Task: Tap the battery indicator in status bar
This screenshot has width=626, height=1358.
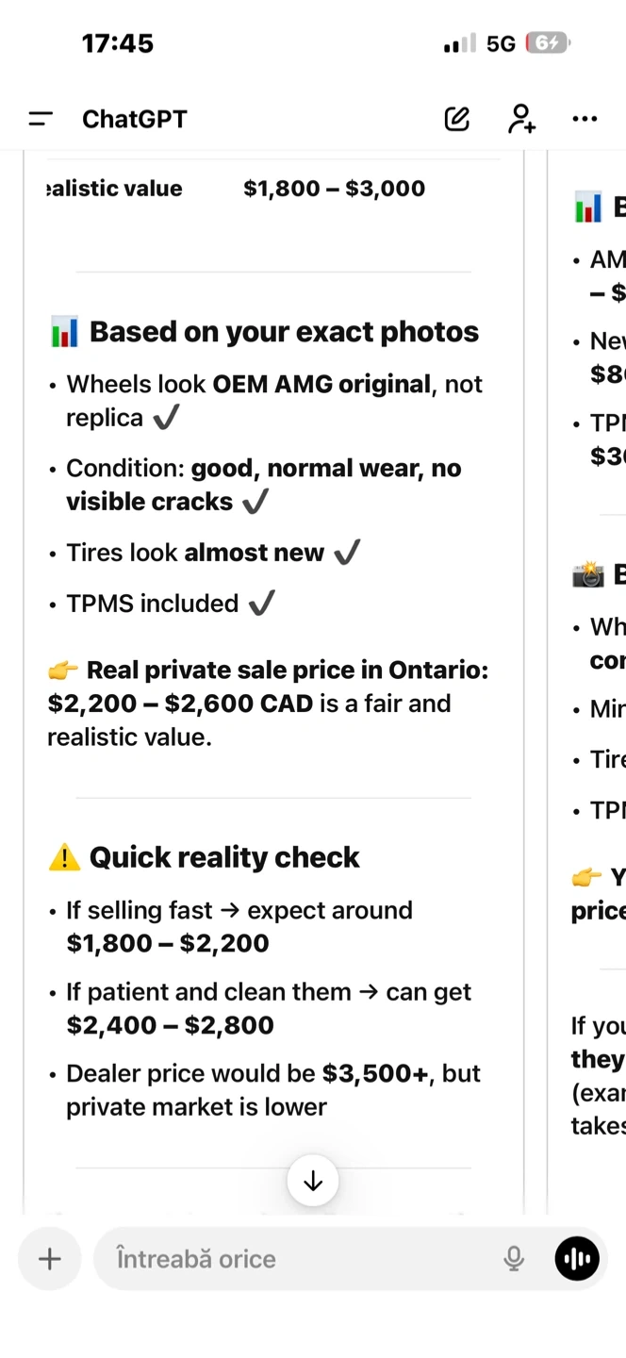Action: pyautogui.click(x=548, y=43)
